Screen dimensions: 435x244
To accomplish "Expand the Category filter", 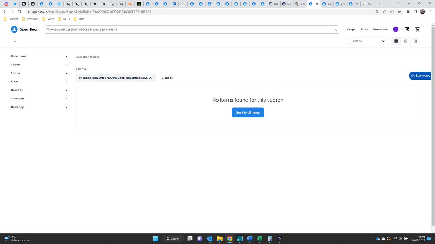I will point(39,98).
